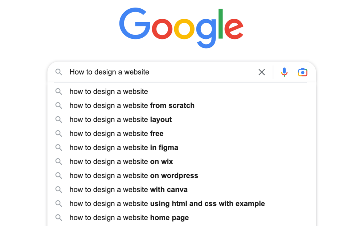Viewport: 363px width, 226px height.
Task: Click the microphone voice search icon
Action: [x=284, y=72]
